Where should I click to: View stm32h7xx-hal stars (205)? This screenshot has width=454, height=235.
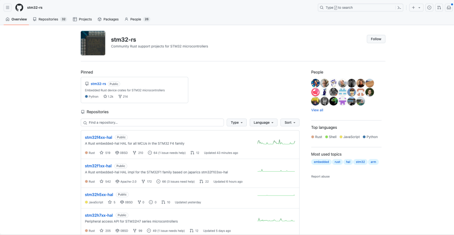click(105, 231)
